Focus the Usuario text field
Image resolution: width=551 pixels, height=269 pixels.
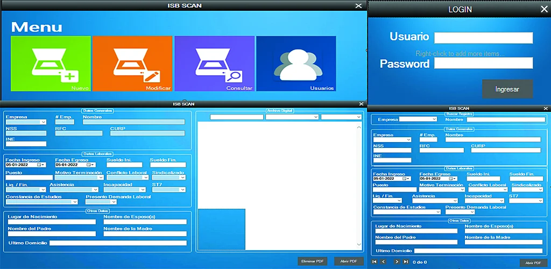(x=483, y=38)
